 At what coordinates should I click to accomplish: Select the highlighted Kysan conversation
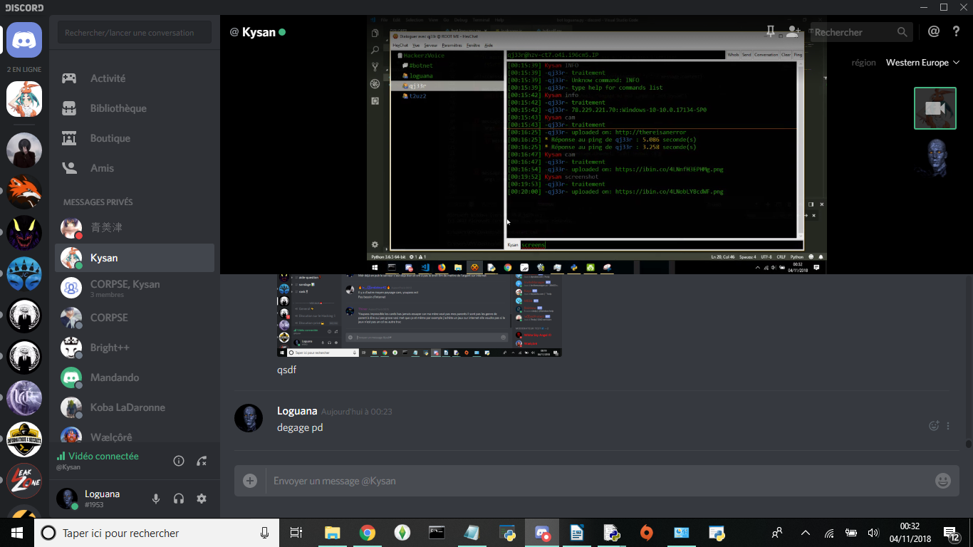135,258
